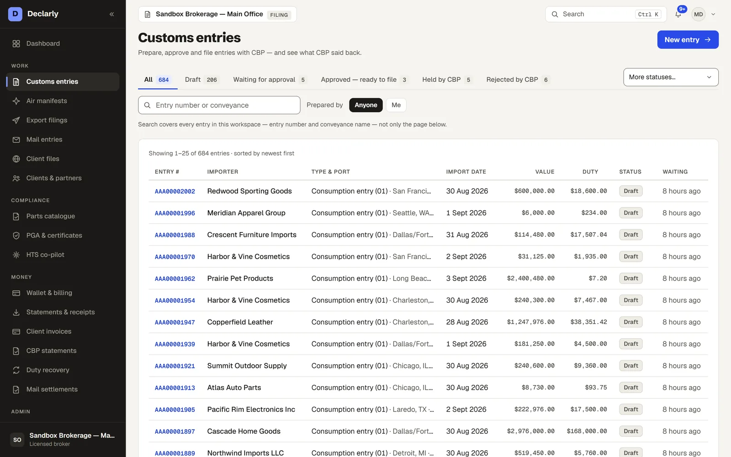Screen dimensions: 731x457
Task: Click the PGA & certificates shield icon
Action: [16, 235]
